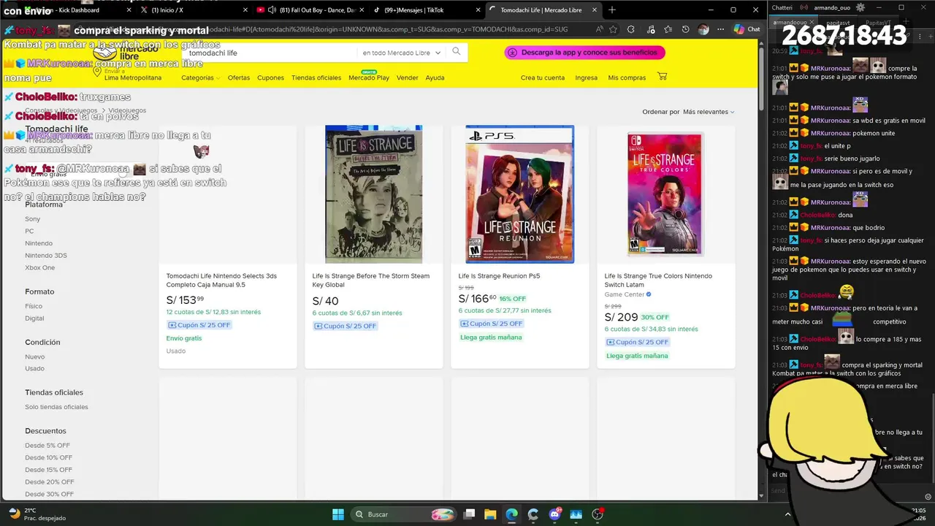Open Mercado Play
Viewport: 935px width, 526px height.
[369, 77]
